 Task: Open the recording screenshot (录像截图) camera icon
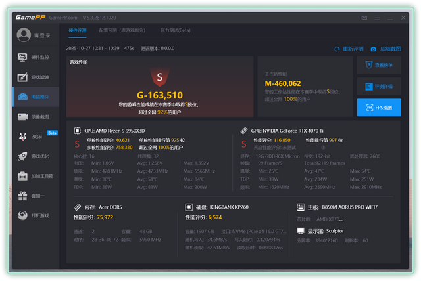coord(22,117)
